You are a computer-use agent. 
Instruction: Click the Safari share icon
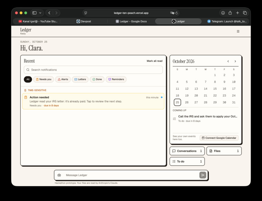tap(230, 13)
